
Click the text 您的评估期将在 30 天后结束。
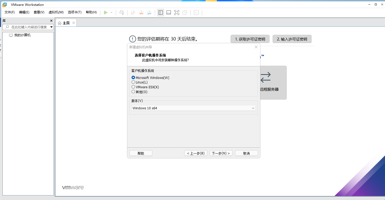click(168, 39)
